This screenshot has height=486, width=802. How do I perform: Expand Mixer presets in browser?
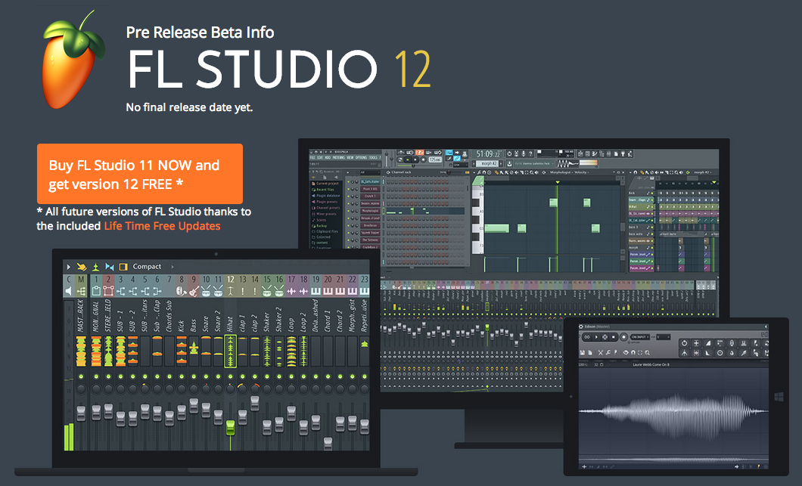click(325, 214)
